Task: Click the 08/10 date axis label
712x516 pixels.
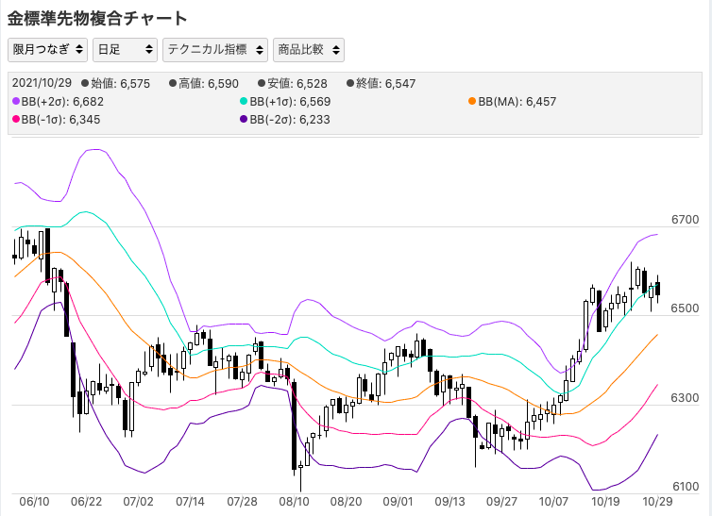Action: pos(294,502)
